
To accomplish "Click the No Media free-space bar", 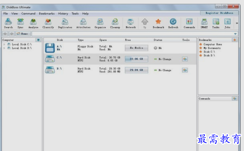I will click(x=136, y=48).
